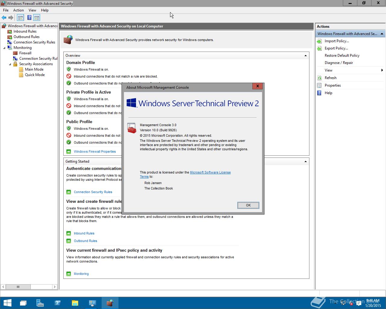The height and width of the screenshot is (309, 386).
Task: Open Windows Firewall Properties link
Action: 95,151
